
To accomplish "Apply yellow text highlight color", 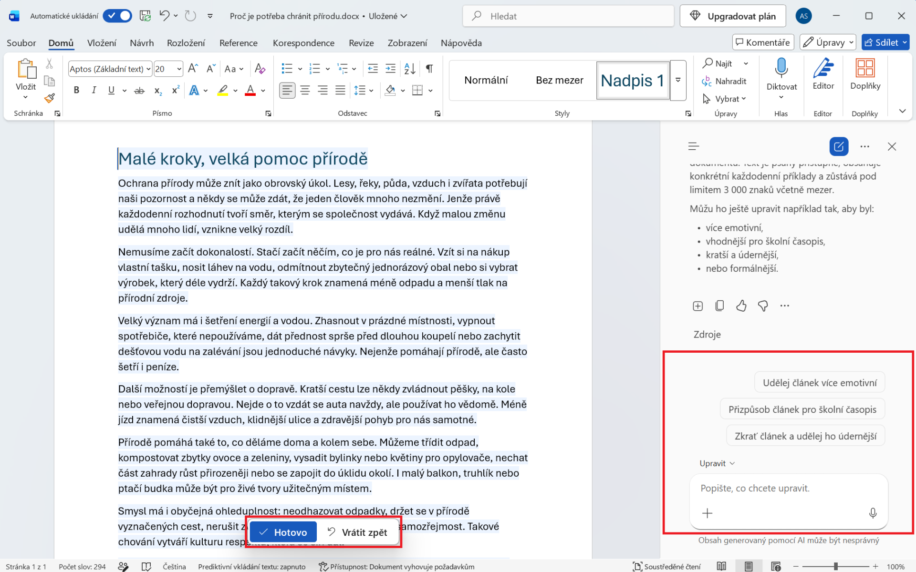I will pyautogui.click(x=223, y=90).
